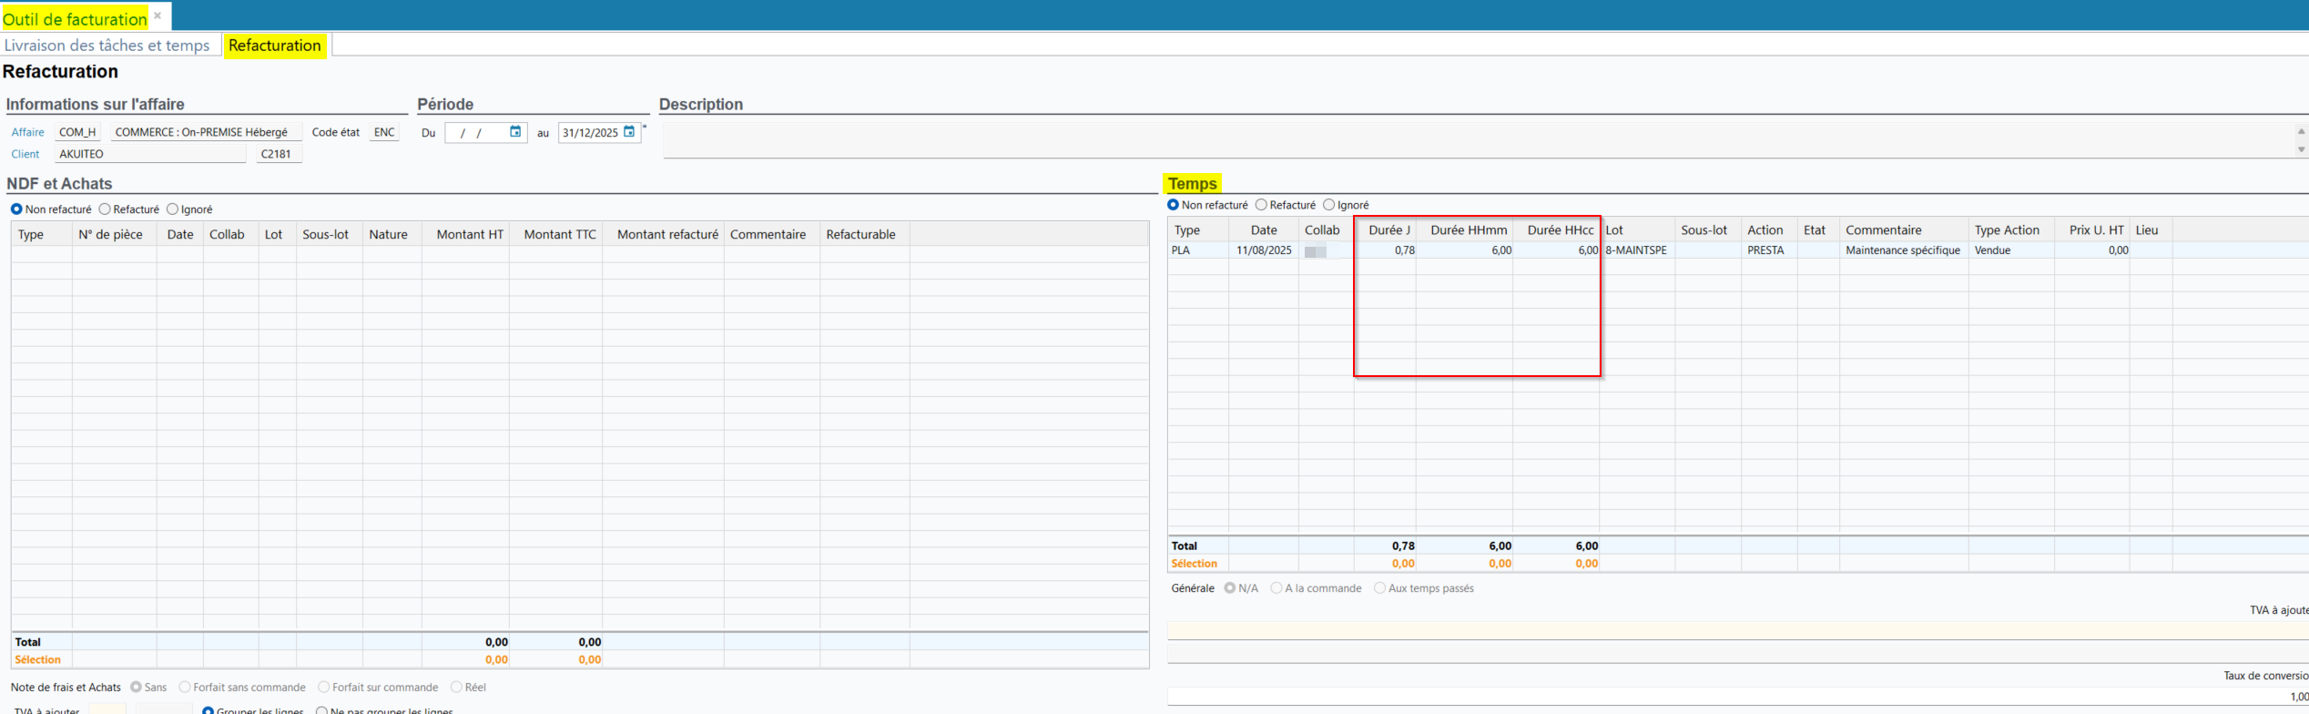Viewport: 2309px width, 714px height.
Task: Select Ne pas grouper les lignes option
Action: pyautogui.click(x=321, y=710)
